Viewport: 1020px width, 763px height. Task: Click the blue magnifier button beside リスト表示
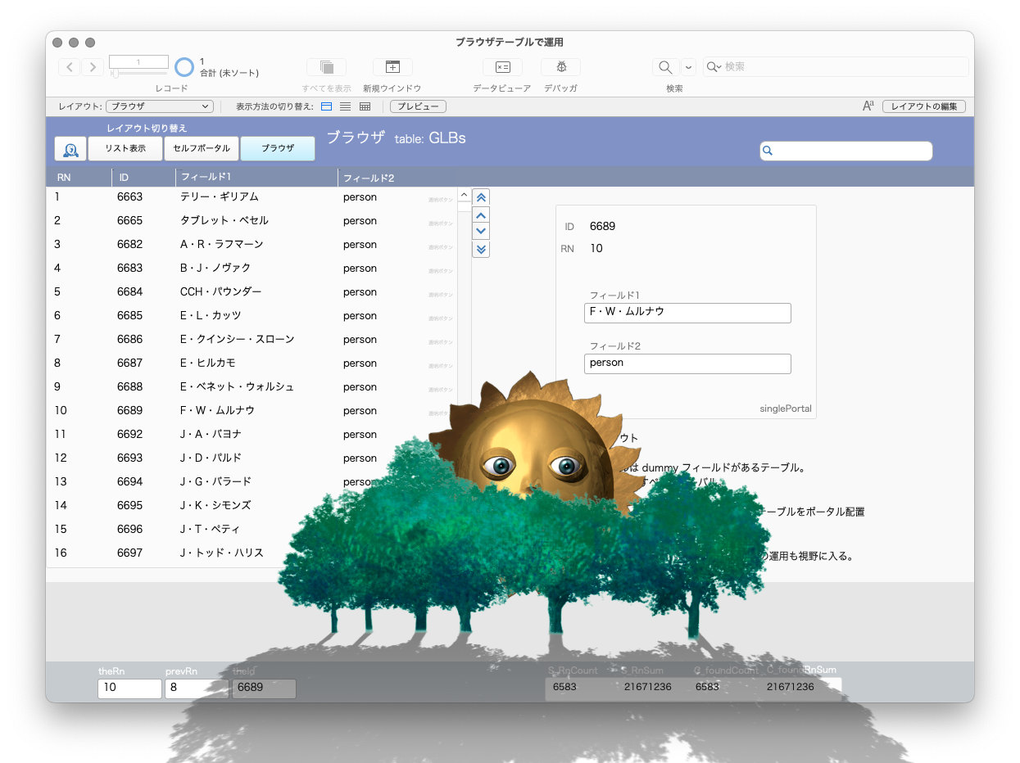(x=70, y=149)
